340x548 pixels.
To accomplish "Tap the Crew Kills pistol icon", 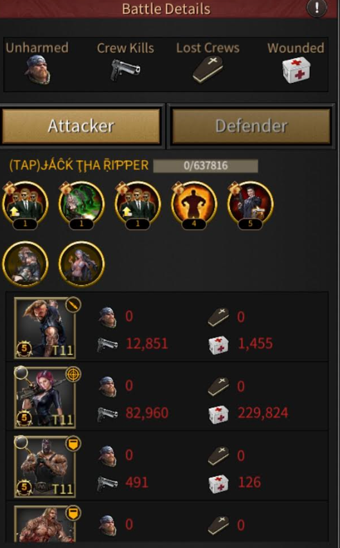I will (x=125, y=70).
